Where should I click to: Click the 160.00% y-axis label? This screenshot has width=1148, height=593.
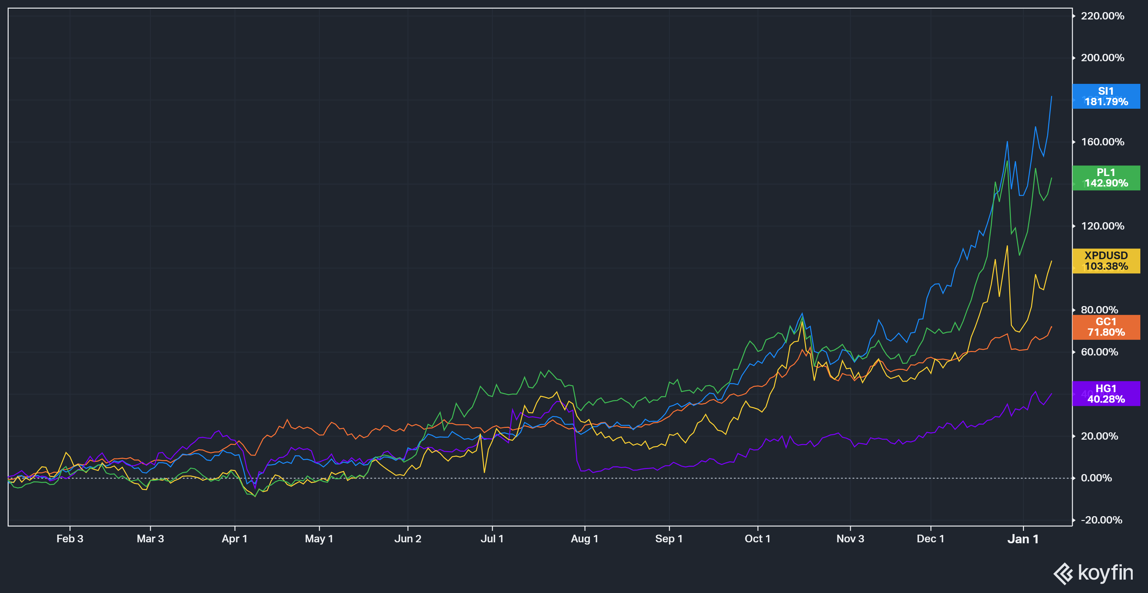(1102, 142)
